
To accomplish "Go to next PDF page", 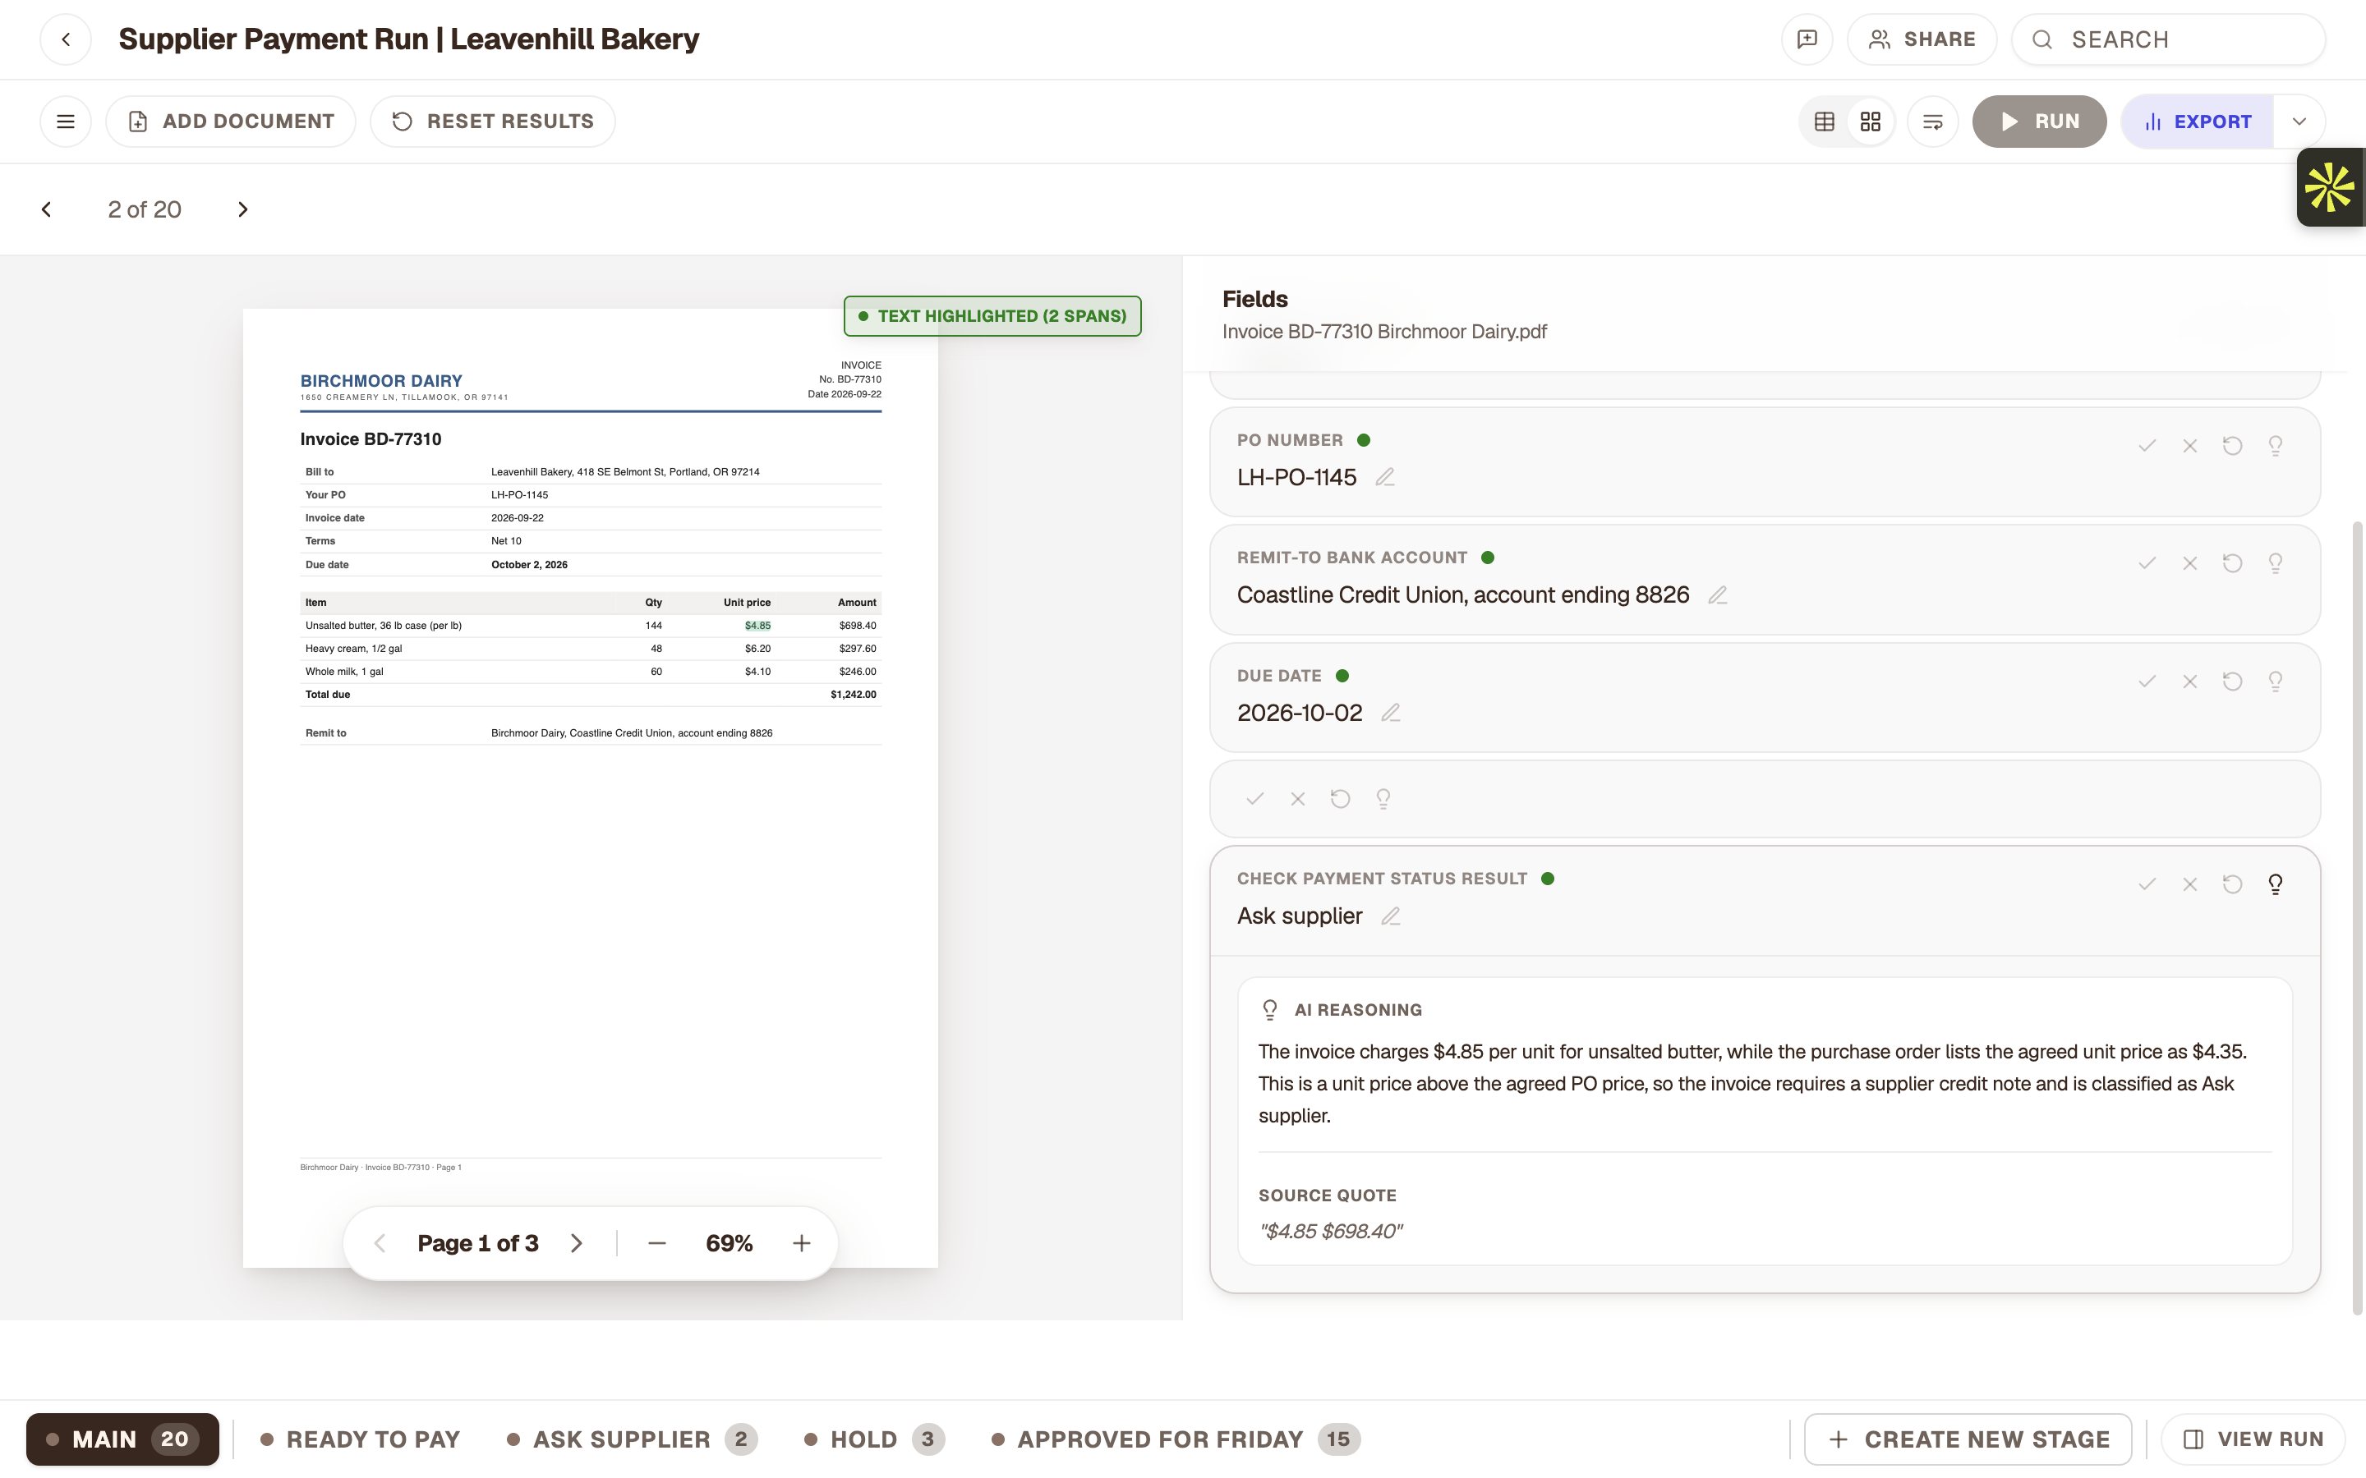I will (x=577, y=1243).
